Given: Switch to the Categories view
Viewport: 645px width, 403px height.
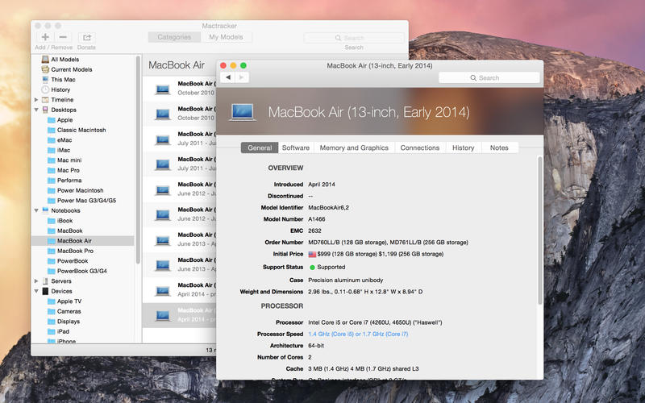Looking at the screenshot, I should (x=174, y=37).
